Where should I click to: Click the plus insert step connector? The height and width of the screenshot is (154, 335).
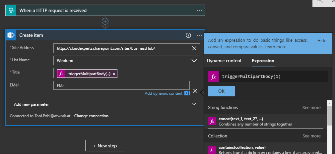[105, 21]
